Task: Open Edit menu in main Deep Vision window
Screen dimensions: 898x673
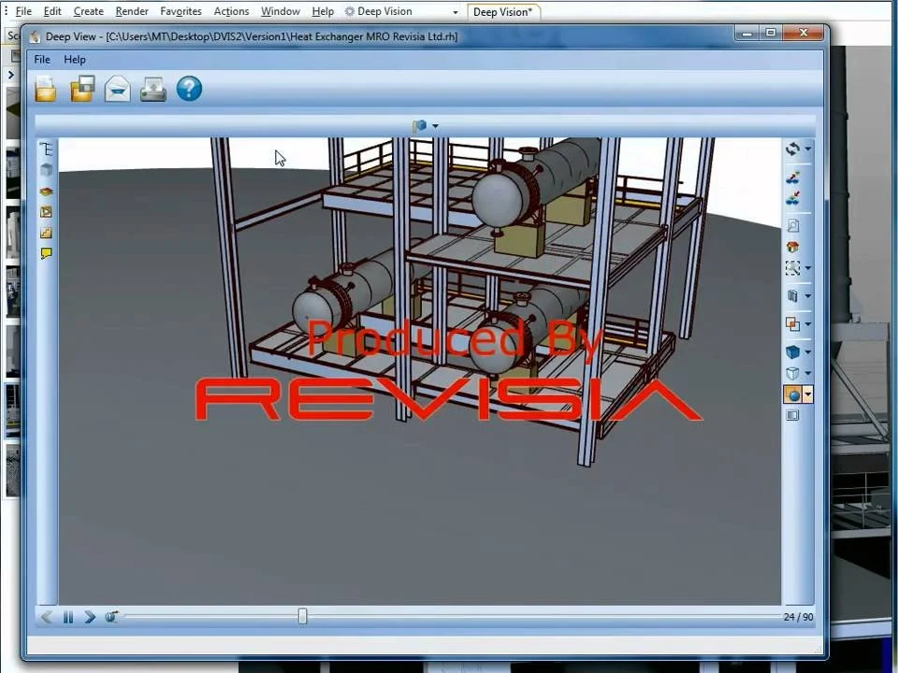Action: tap(52, 11)
